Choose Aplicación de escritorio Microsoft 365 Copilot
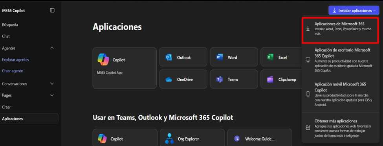383x146 pixels. (340, 60)
